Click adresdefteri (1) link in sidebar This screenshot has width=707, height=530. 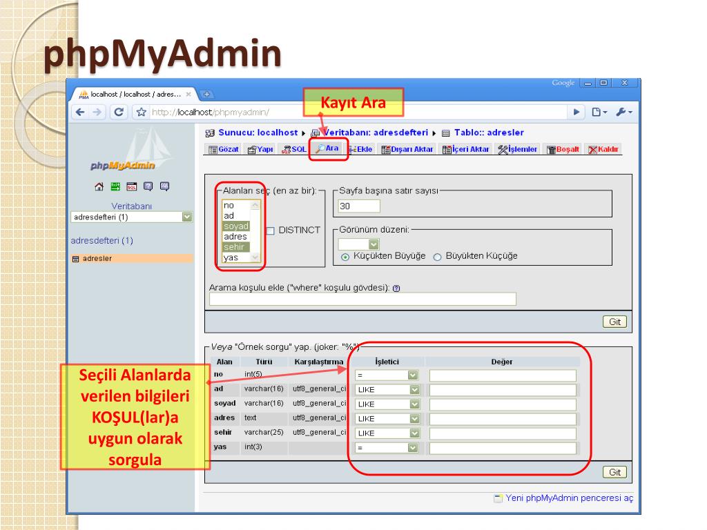point(102,241)
